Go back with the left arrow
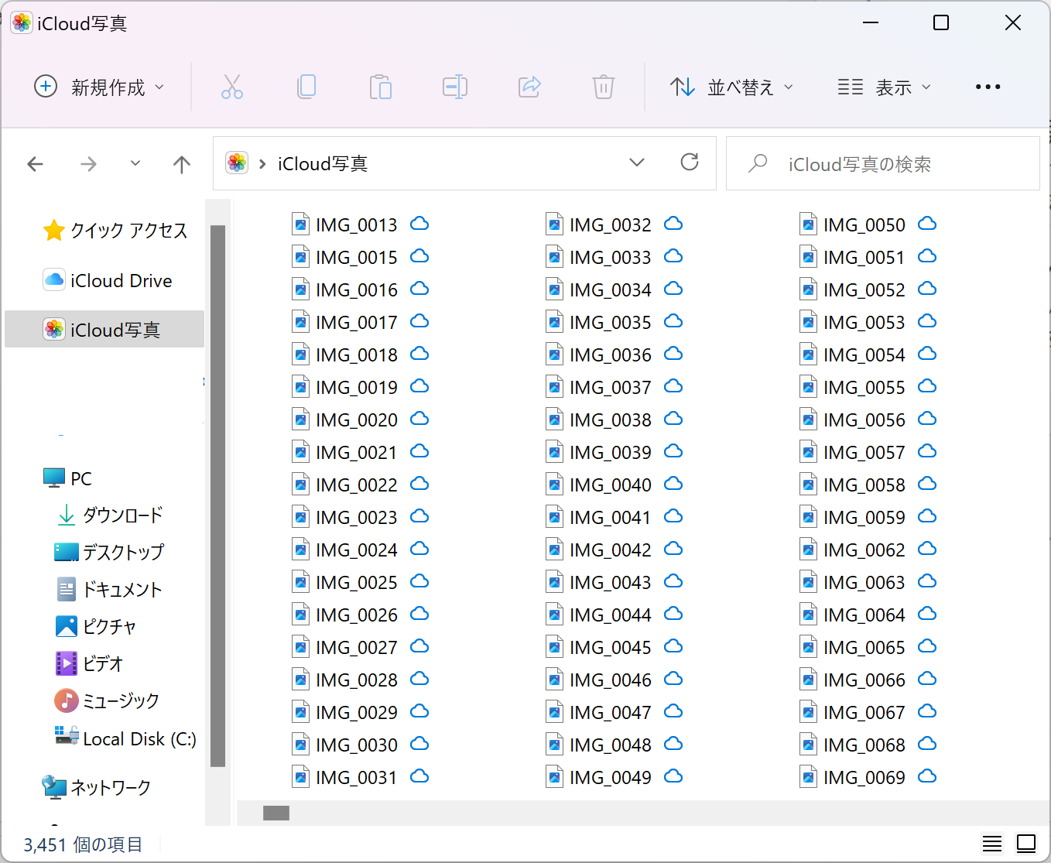The image size is (1051, 863). [x=35, y=164]
